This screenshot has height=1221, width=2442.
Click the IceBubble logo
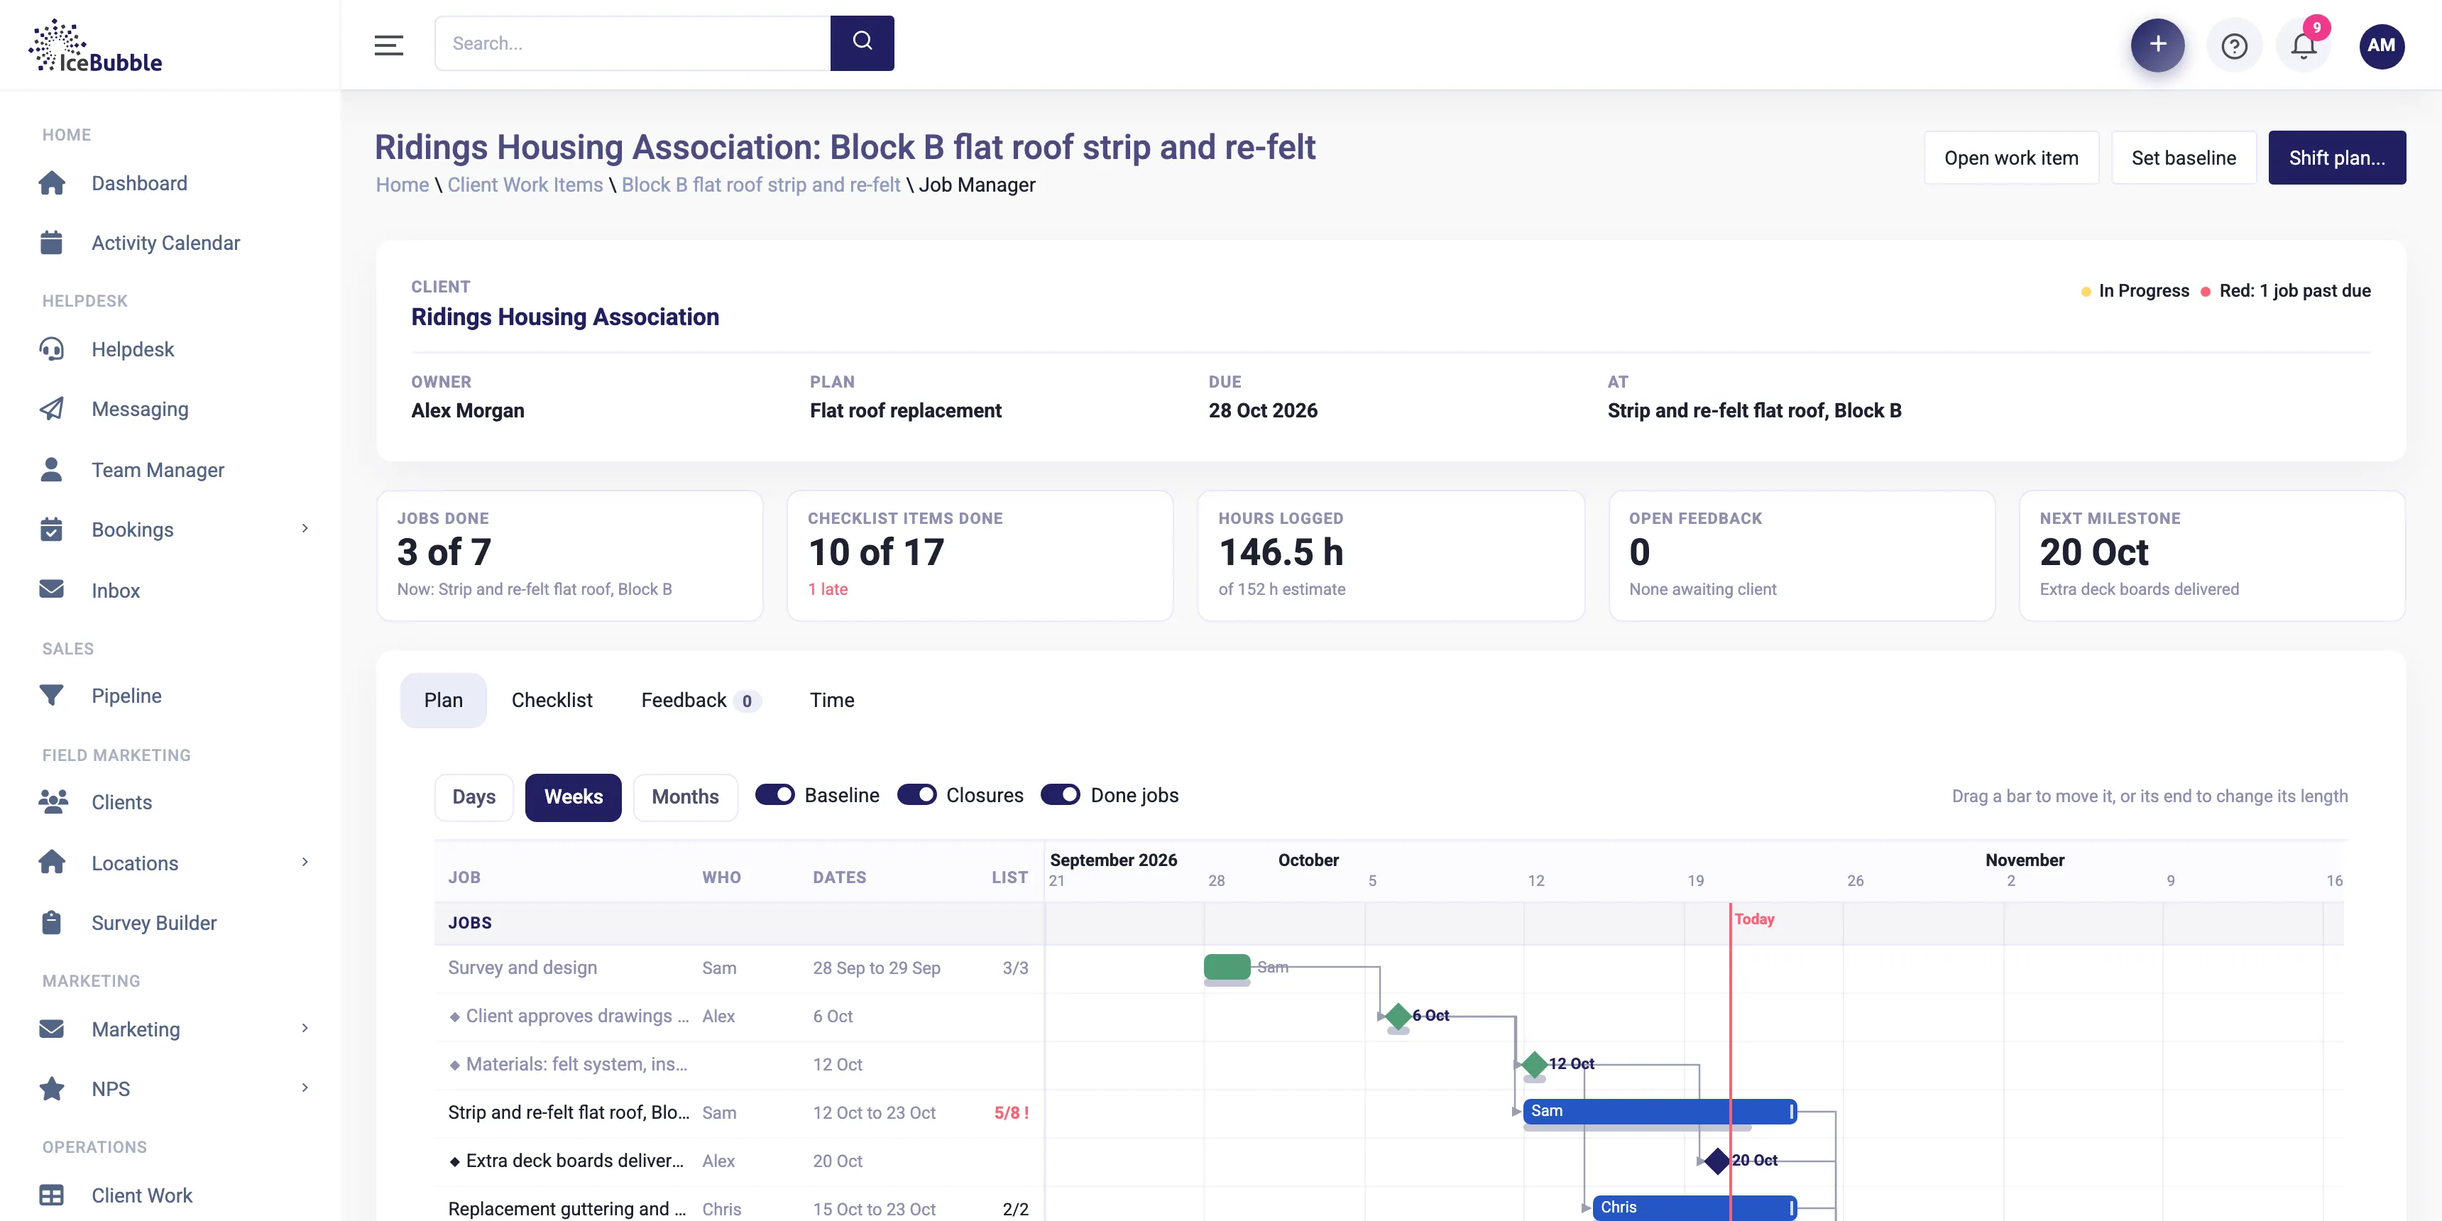[96, 45]
